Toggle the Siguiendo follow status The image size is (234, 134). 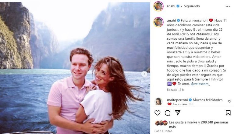point(192,6)
